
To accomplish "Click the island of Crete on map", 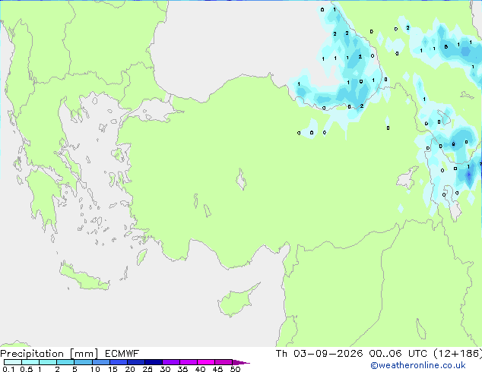I will [84, 277].
